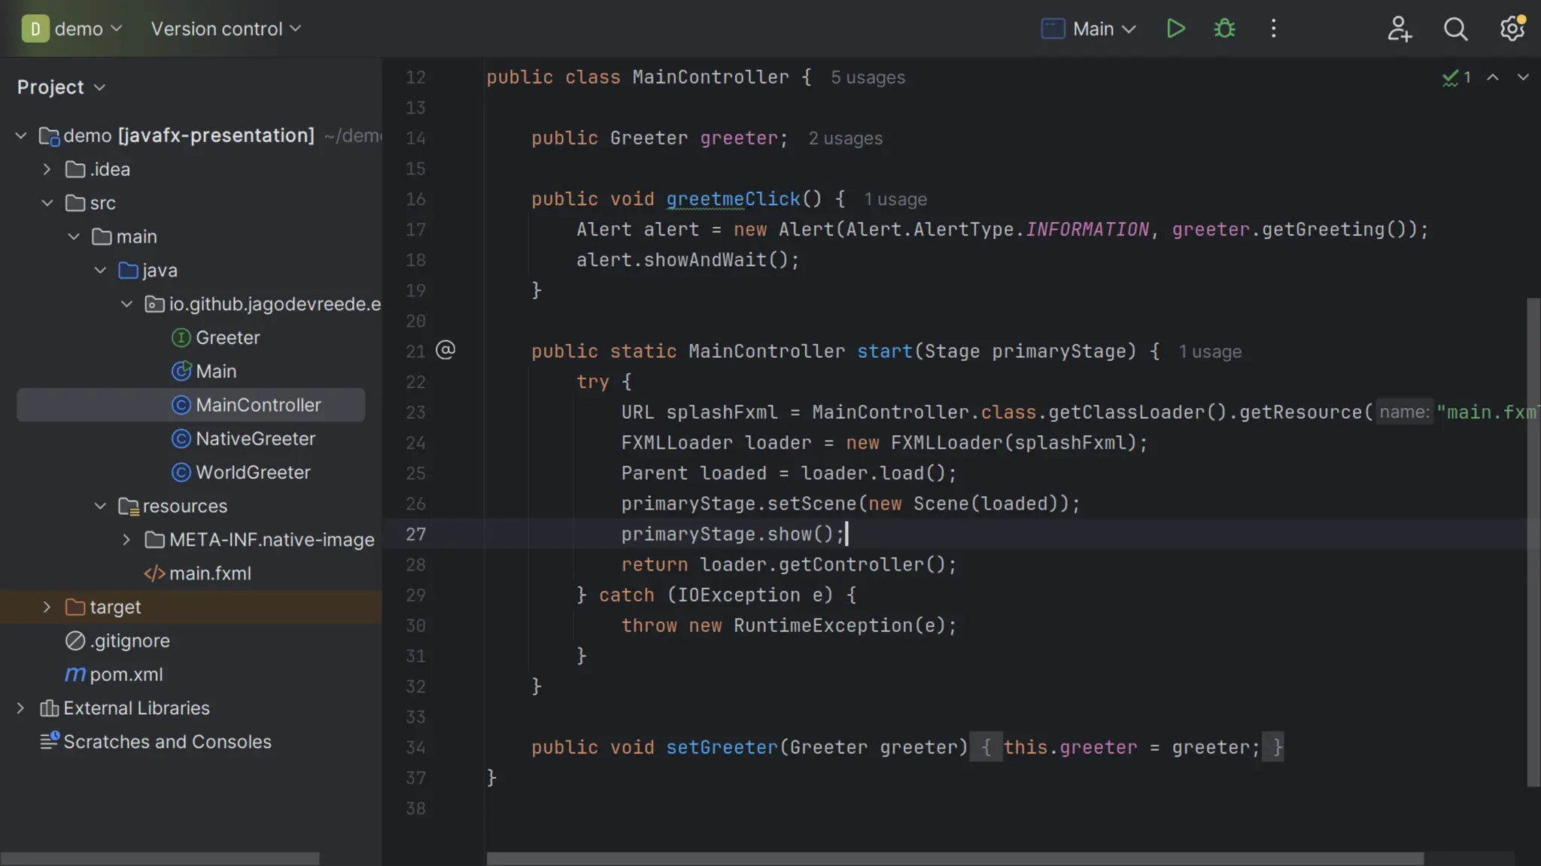Open inspections widget with green checkmark
The height and width of the screenshot is (866, 1541).
[x=1456, y=77]
